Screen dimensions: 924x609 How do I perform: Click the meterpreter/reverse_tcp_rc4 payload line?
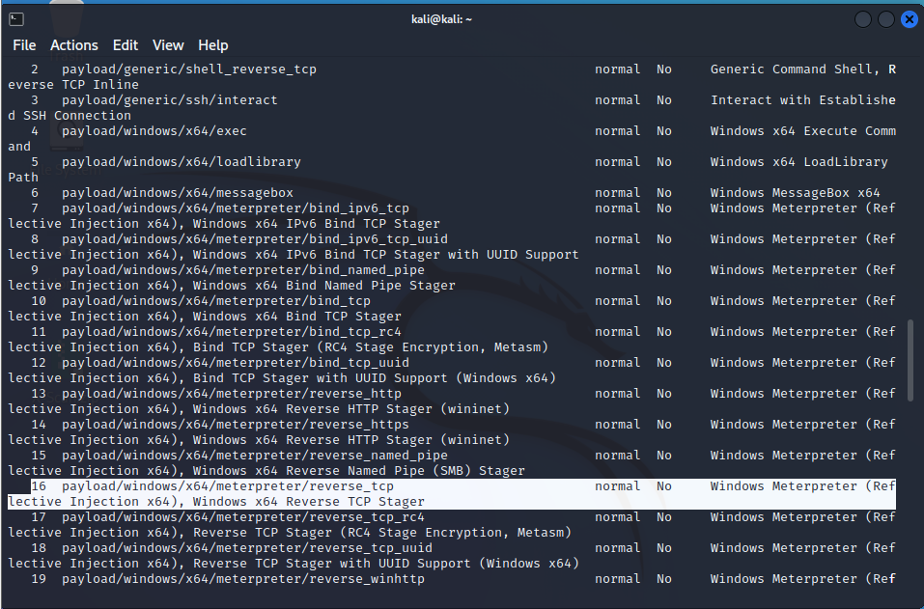(242, 517)
